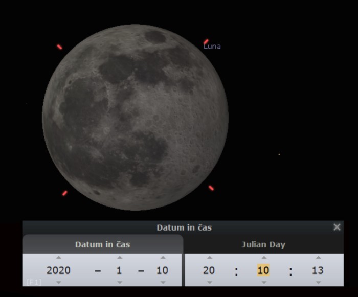The width and height of the screenshot is (358, 297).
Task: Click the hour field showing 20
Action: 209,270
